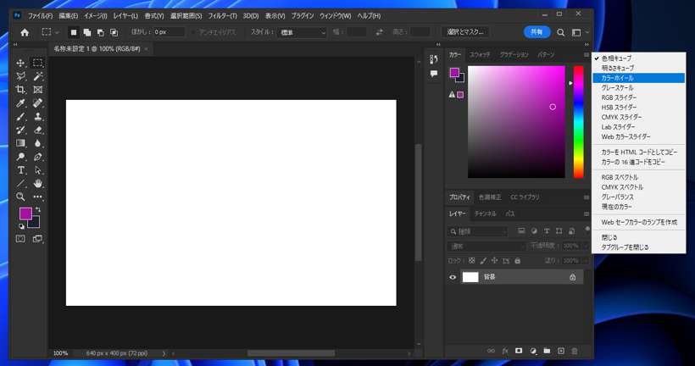Image resolution: width=695 pixels, height=366 pixels.
Task: Create new fill or adjustment layer
Action: [533, 351]
